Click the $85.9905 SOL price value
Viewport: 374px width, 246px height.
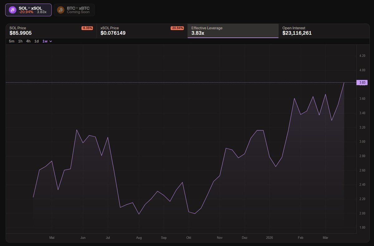[21, 33]
